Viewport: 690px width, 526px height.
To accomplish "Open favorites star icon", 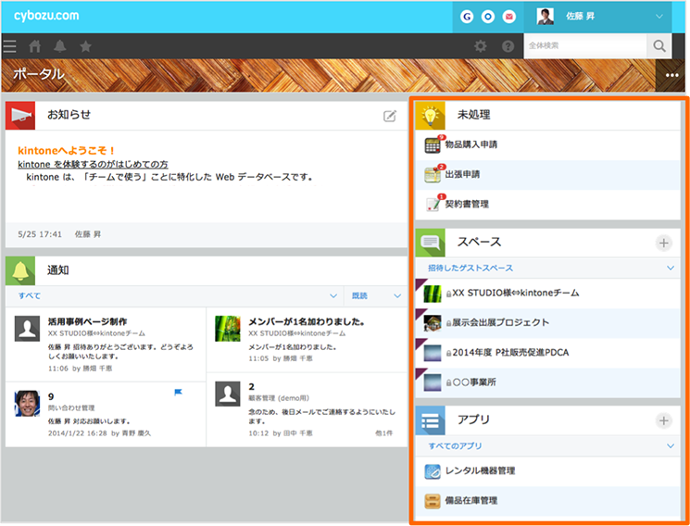I will [x=85, y=46].
